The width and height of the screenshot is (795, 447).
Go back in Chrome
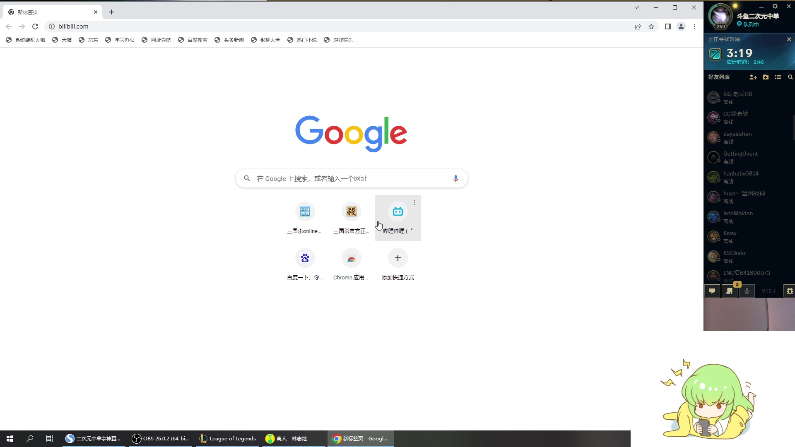[x=9, y=26]
